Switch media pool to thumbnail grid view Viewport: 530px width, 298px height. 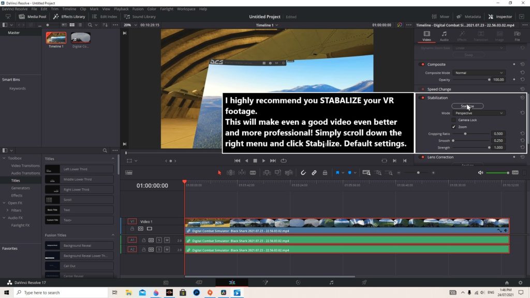72,25
